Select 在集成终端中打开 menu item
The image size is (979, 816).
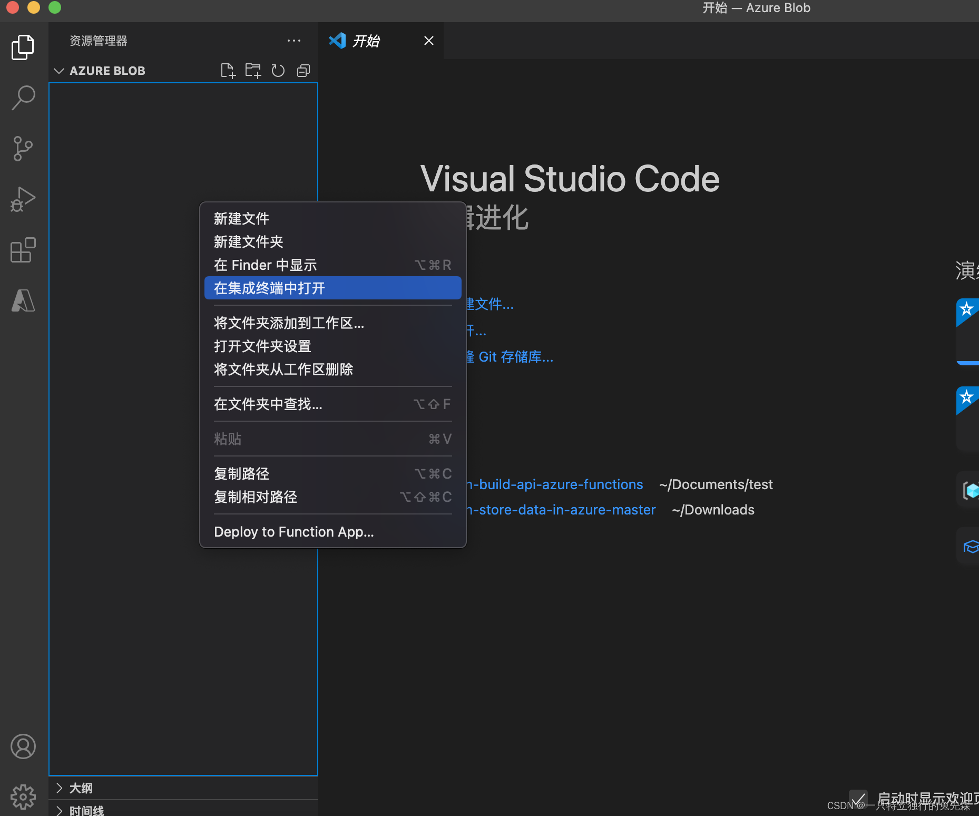(332, 288)
